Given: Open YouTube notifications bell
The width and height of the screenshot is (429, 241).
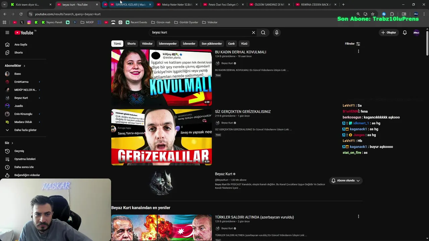Looking at the screenshot, I should [x=405, y=32].
